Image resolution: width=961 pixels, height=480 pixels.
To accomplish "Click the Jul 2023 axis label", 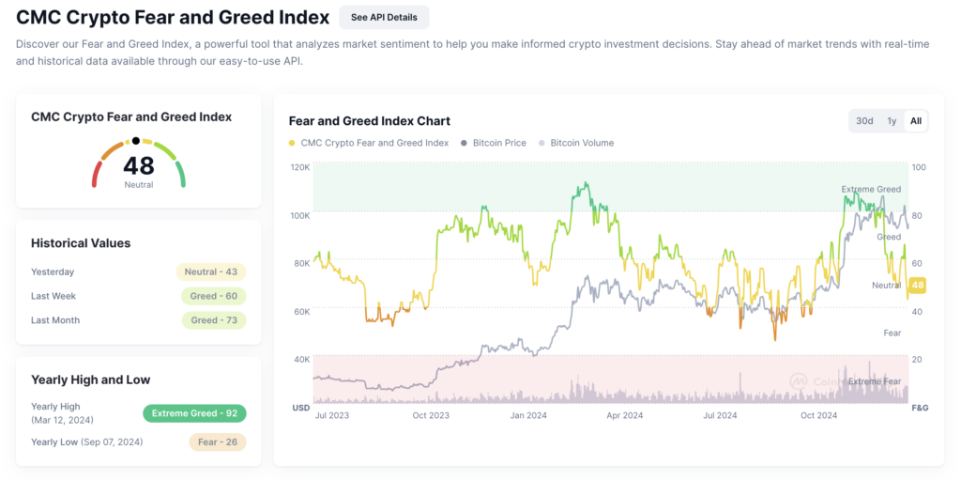I will pyautogui.click(x=331, y=415).
